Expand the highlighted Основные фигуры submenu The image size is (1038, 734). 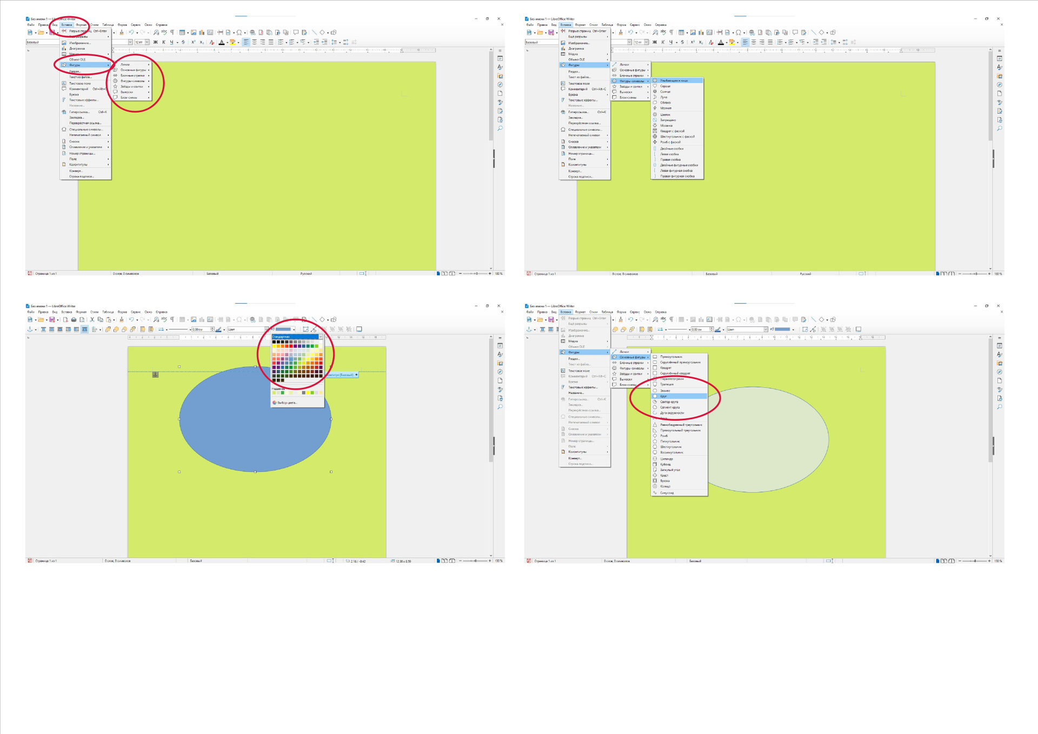point(631,357)
